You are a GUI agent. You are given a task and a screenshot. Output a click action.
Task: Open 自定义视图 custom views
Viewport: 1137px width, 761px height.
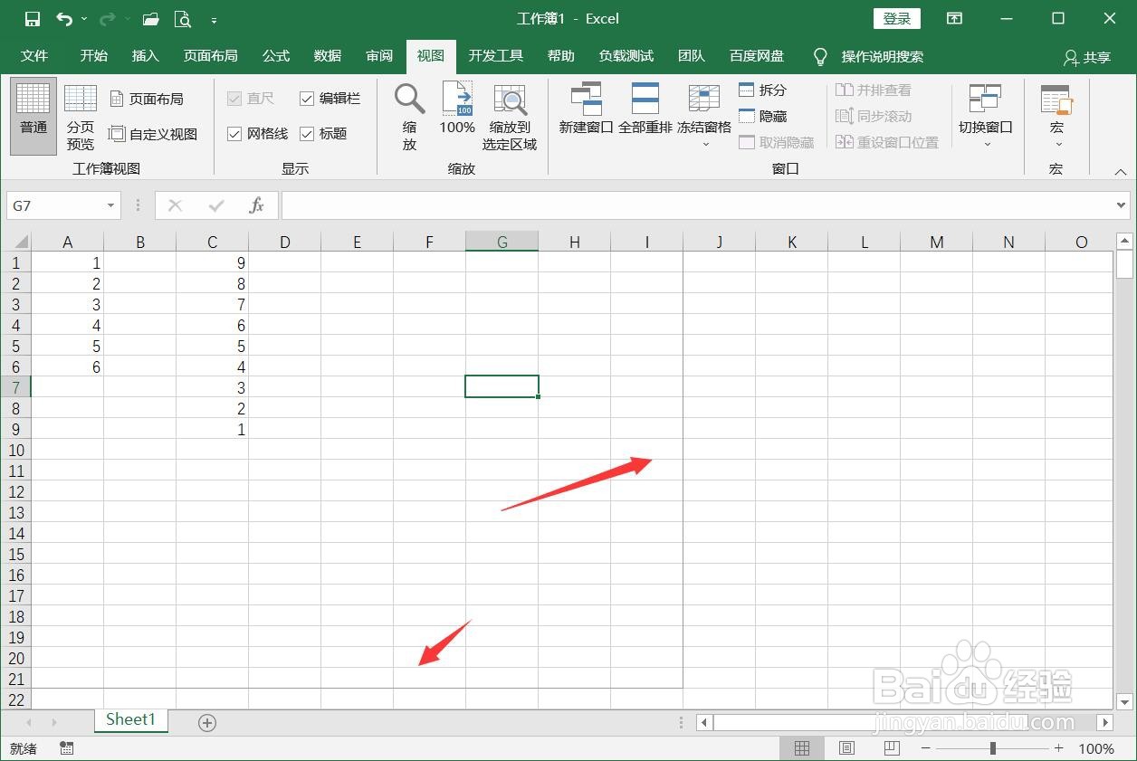[153, 134]
